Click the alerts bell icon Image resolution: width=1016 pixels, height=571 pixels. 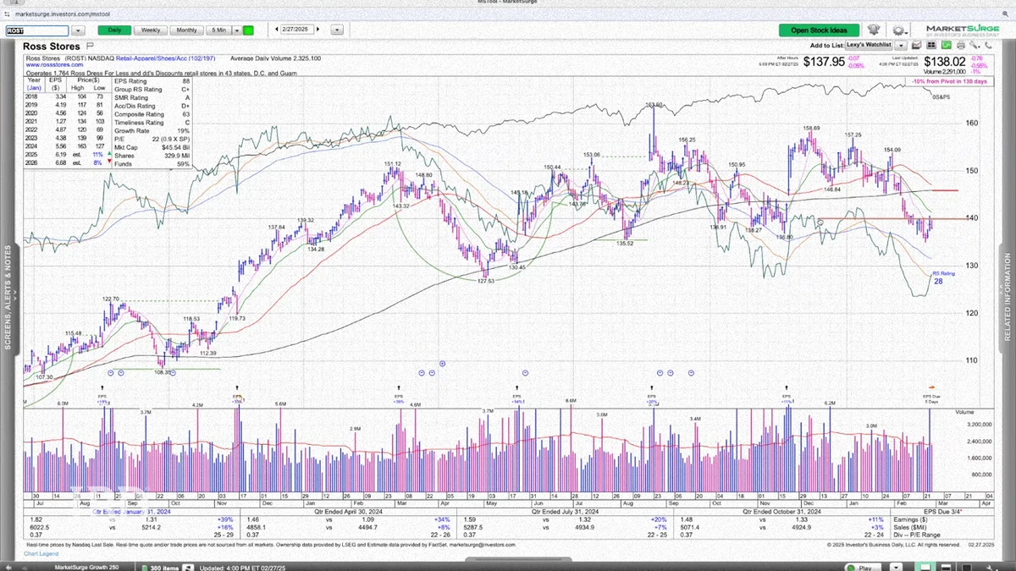pos(873,30)
